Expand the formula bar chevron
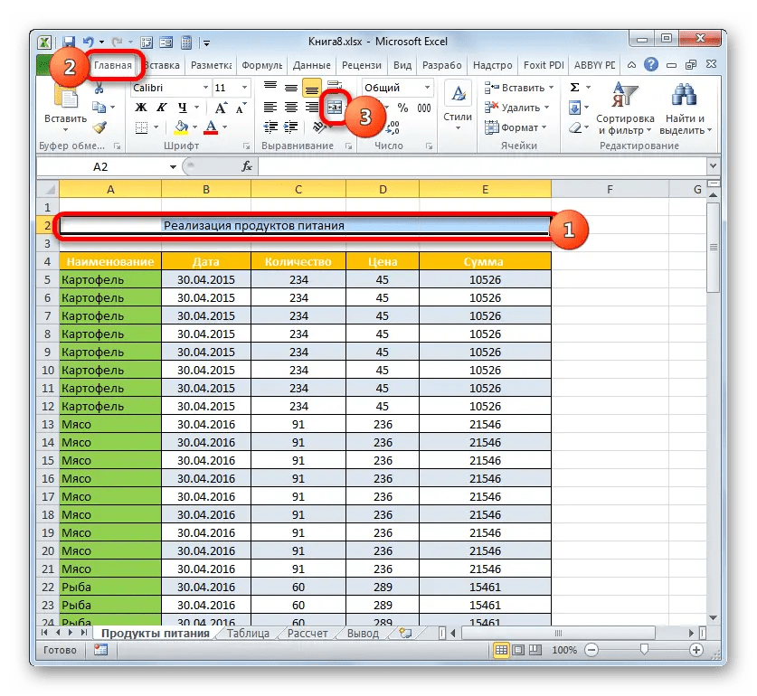The height and width of the screenshot is (696, 757). [713, 166]
